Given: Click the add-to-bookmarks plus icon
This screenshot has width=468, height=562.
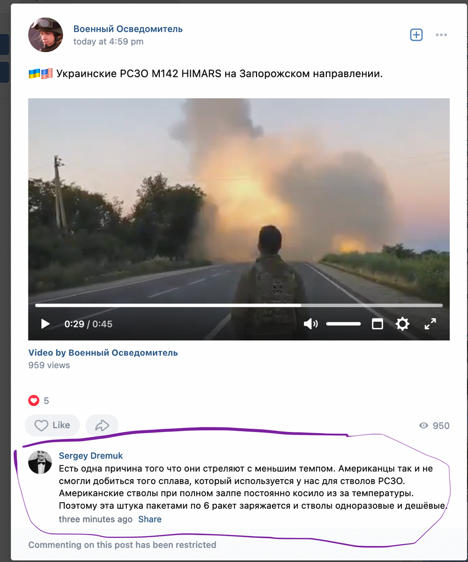Looking at the screenshot, I should [416, 35].
